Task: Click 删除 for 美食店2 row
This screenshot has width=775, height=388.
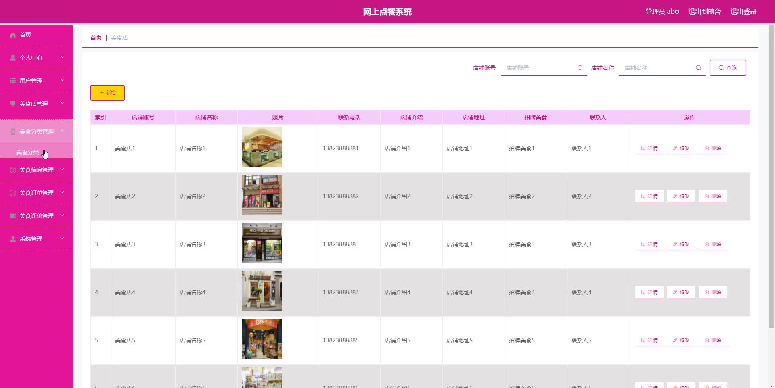Action: [x=713, y=196]
